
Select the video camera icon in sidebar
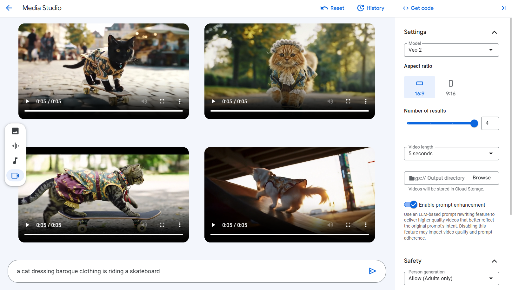(x=15, y=176)
